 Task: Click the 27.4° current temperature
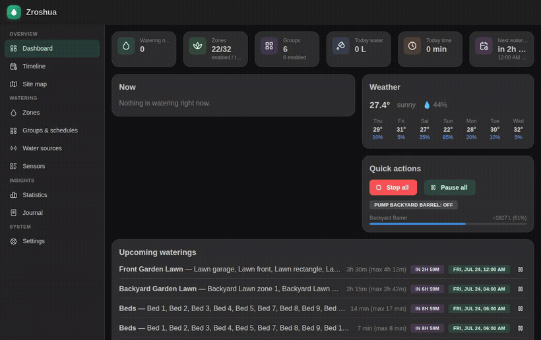tap(379, 105)
